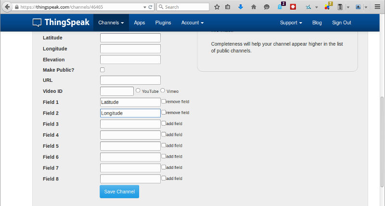Viewport: 385px width, 206px height.
Task: Select the Vimeo radio button
Action: pos(163,90)
